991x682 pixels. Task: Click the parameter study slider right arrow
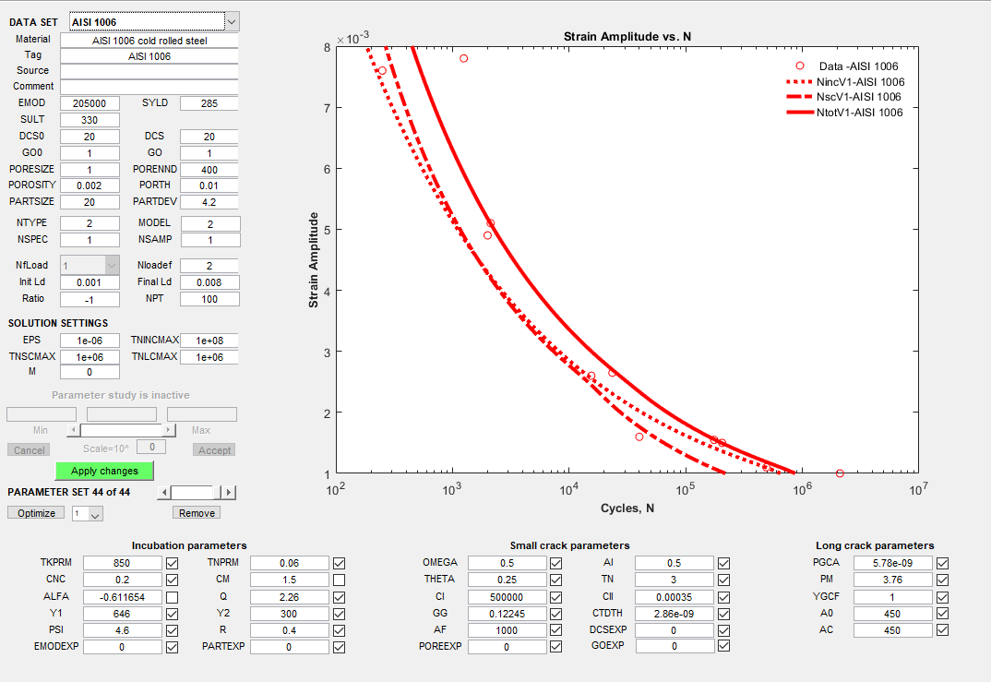(168, 430)
